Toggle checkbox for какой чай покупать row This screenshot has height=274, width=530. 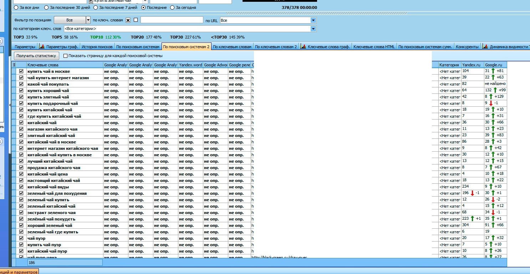click(21, 84)
